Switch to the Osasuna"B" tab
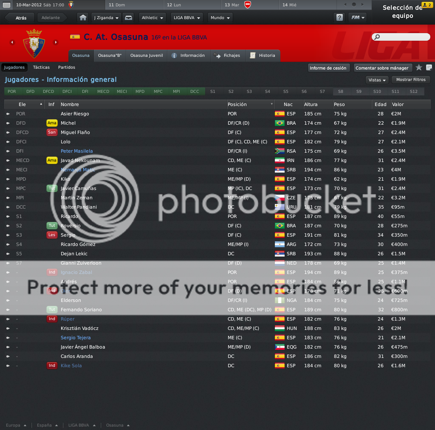 coord(110,56)
